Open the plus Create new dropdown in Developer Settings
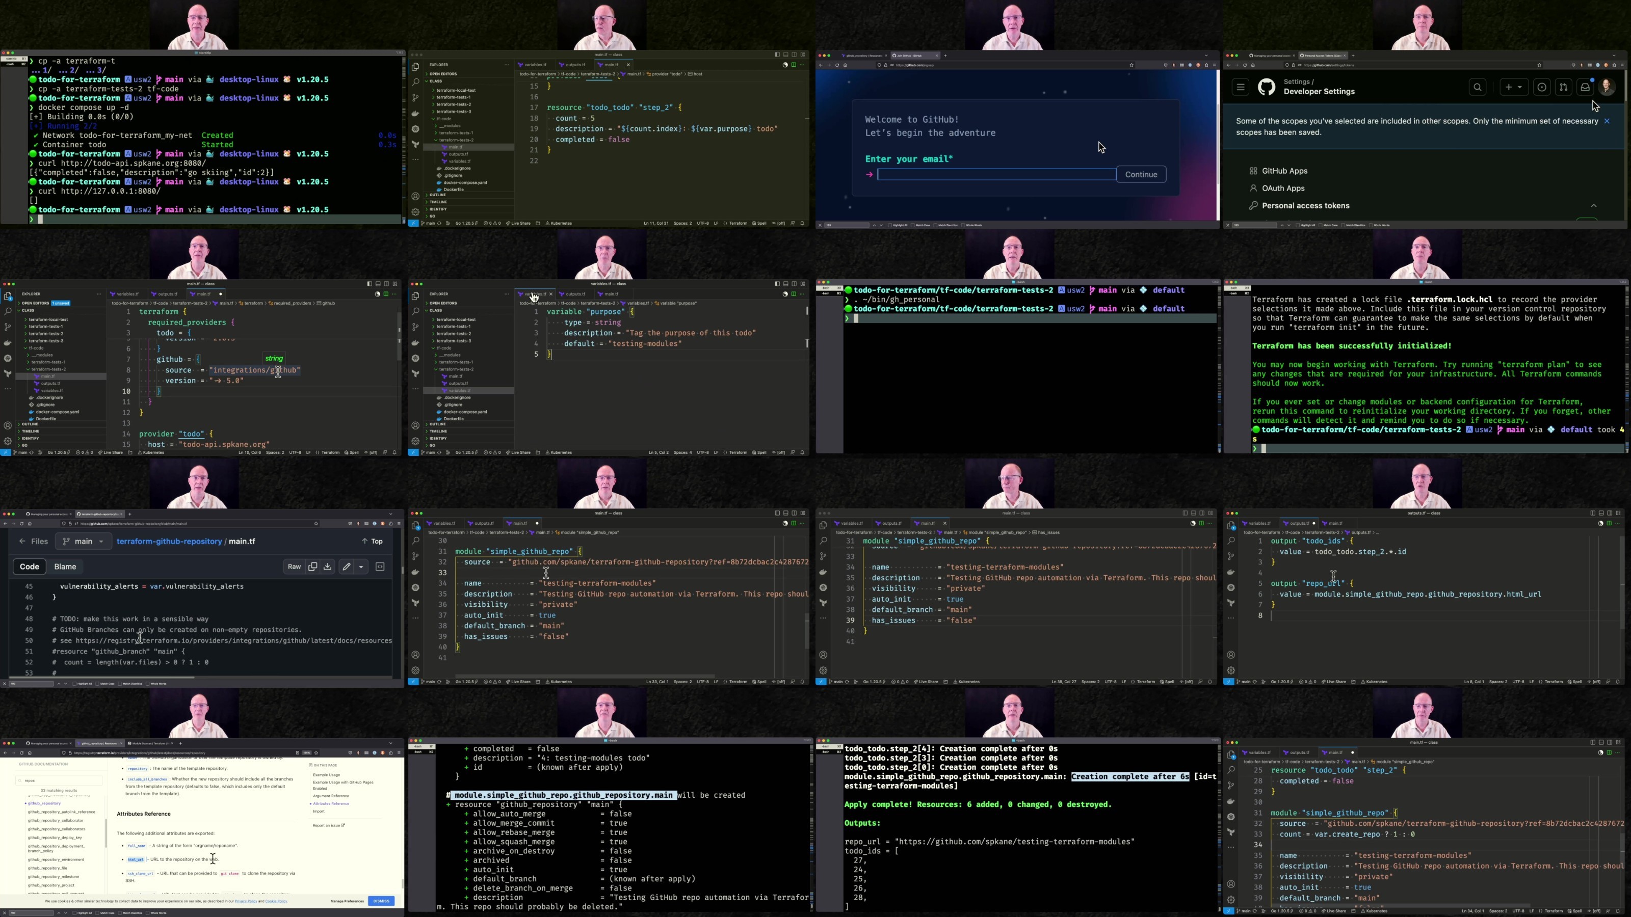 pyautogui.click(x=1514, y=87)
